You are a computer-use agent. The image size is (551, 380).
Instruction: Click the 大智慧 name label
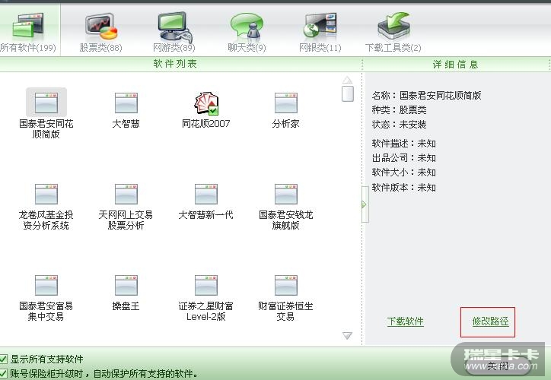click(126, 124)
